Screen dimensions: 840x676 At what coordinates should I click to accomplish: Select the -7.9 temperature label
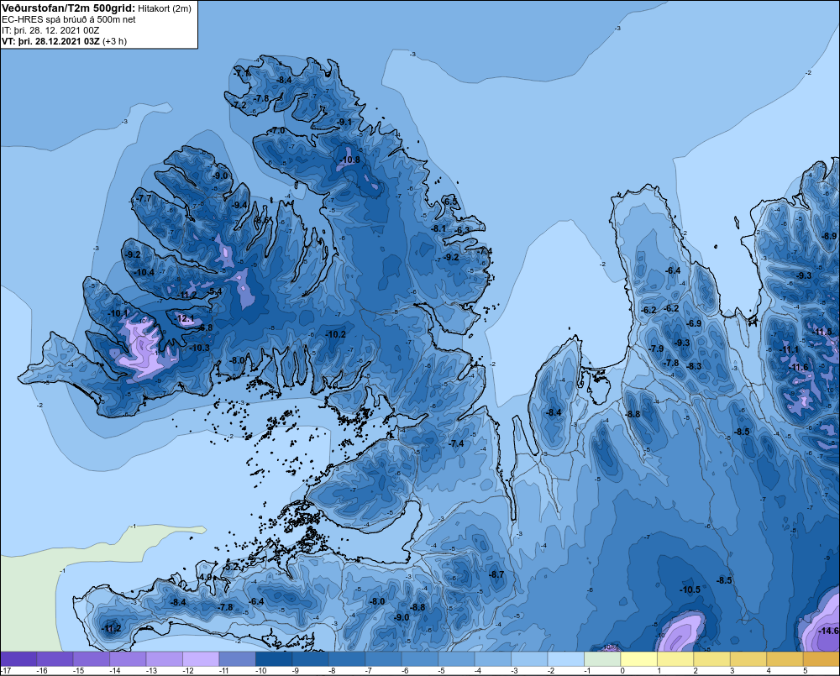[x=656, y=348]
